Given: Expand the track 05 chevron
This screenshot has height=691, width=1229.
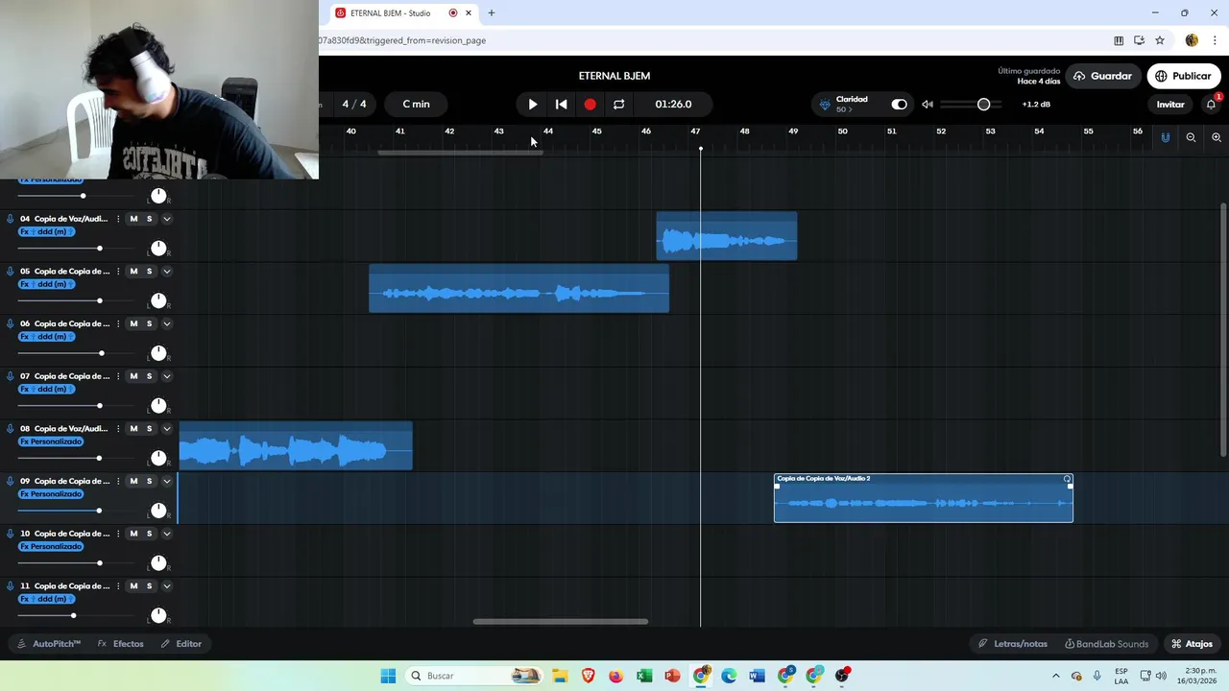Looking at the screenshot, I should (x=166, y=272).
